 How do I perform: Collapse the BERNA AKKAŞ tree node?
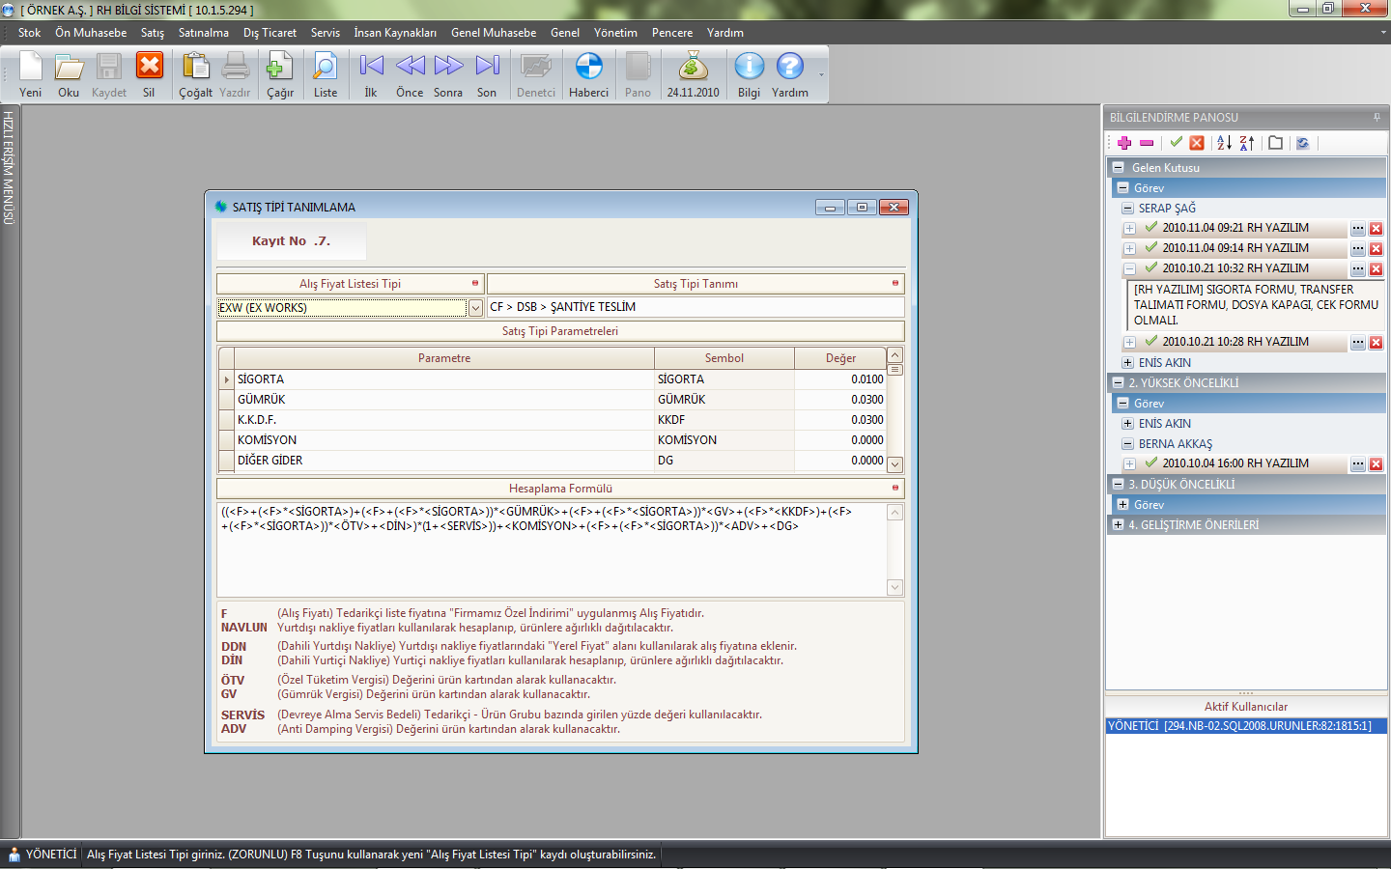coord(1127,444)
